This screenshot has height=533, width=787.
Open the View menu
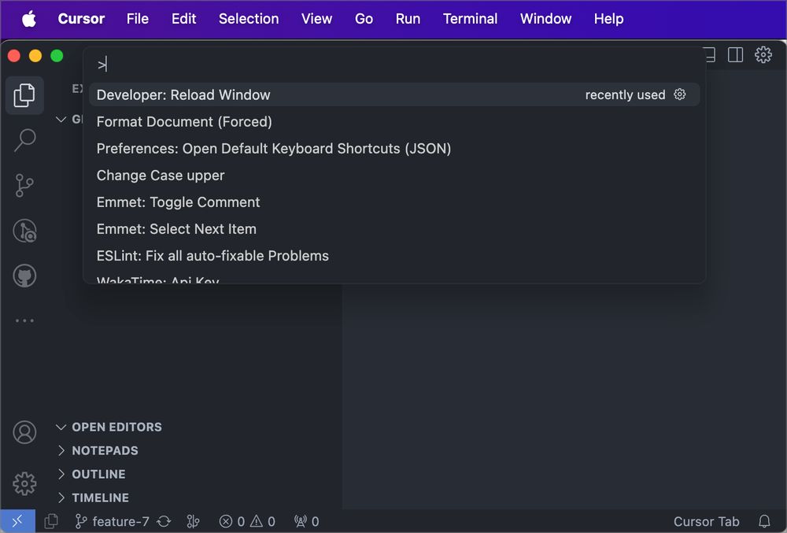[x=316, y=19]
